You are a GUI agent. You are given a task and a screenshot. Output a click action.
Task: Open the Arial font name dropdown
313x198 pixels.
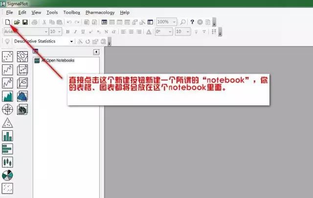46,32
